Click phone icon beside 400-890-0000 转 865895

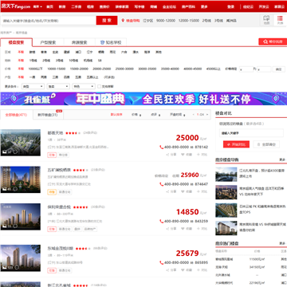click(161, 262)
